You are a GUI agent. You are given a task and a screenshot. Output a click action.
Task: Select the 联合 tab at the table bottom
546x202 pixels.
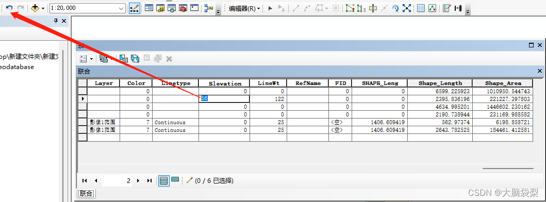coord(86,193)
